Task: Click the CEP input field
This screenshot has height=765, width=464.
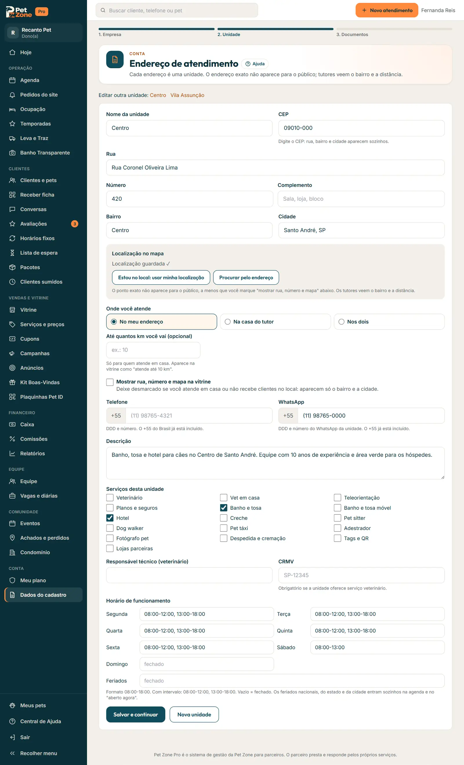Action: point(361,128)
